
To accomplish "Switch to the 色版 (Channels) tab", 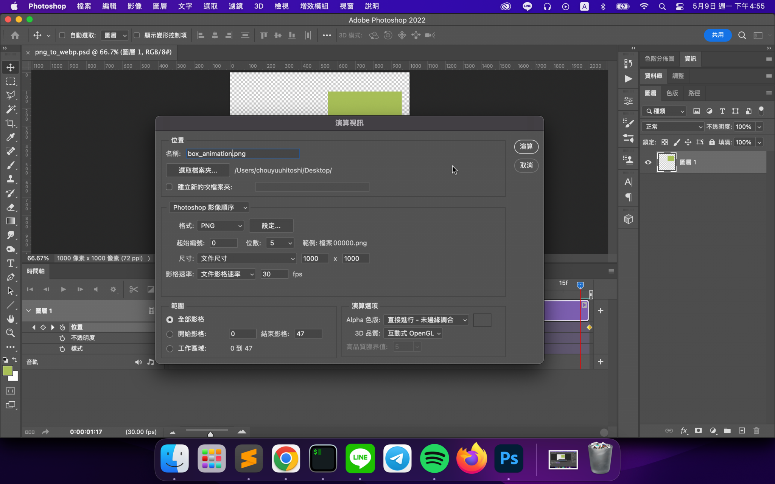I will 672,93.
